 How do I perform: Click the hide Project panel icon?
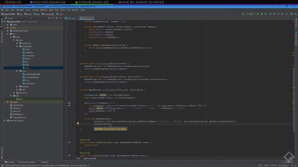tap(61, 18)
